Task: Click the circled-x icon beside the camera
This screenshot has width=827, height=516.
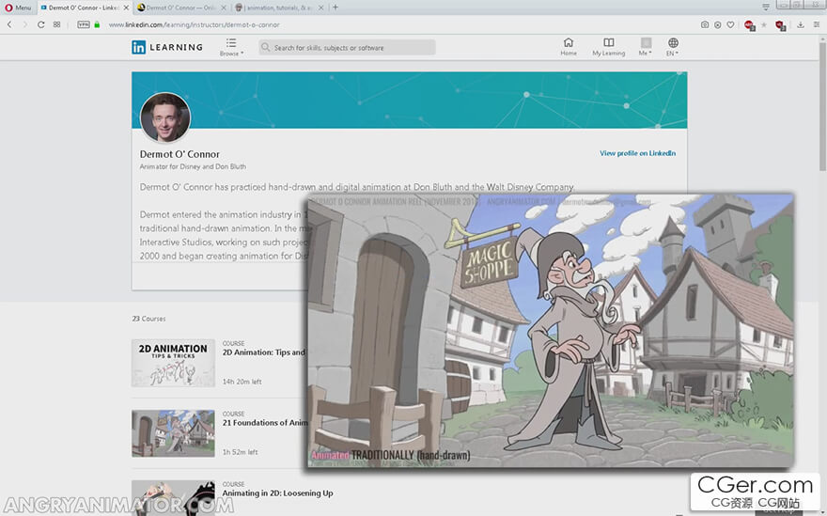Action: tap(718, 24)
